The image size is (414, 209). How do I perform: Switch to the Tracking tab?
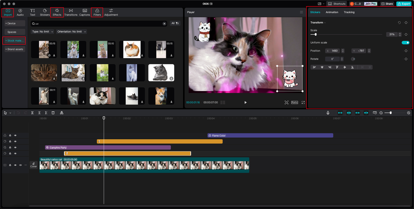pos(349,12)
